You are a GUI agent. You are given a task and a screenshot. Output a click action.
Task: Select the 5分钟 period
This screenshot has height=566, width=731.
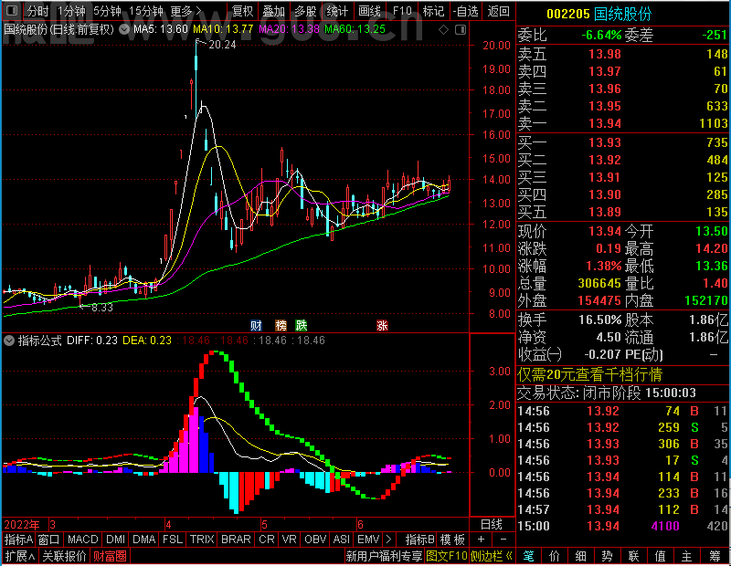tap(107, 11)
